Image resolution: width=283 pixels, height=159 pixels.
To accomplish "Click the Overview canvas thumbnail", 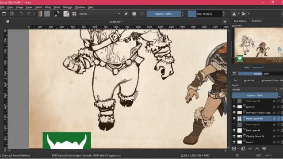I will [258, 45].
